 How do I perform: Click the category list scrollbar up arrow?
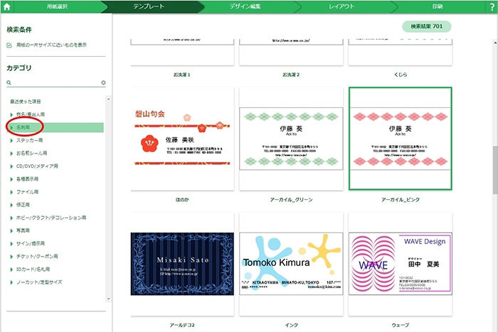pos(108,100)
